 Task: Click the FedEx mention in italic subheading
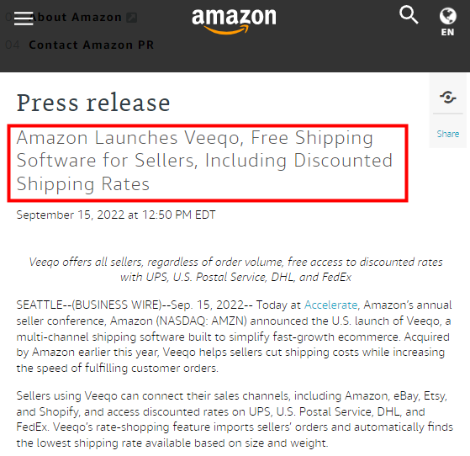336,277
